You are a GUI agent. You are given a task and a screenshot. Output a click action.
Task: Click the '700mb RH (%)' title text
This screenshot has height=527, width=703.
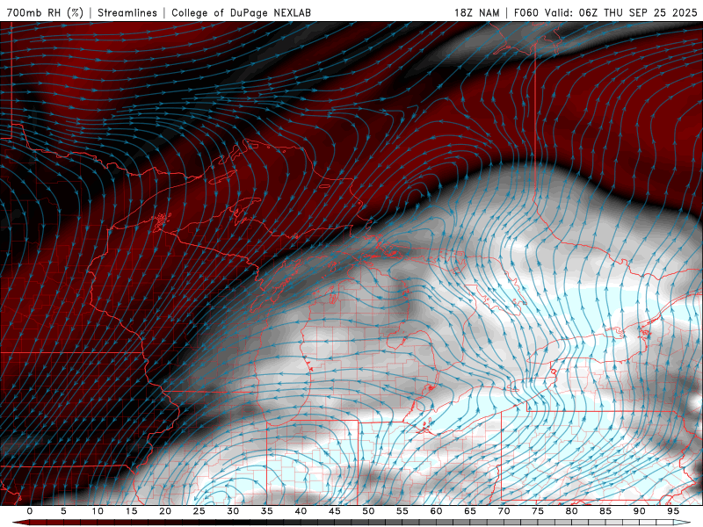[45, 12]
